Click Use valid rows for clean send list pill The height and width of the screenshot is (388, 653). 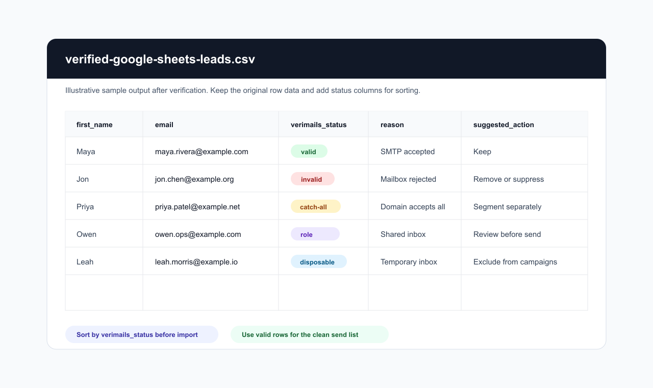(310, 334)
